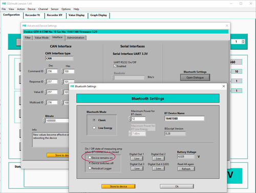This screenshot has width=256, height=193.
Task: Open the Bluetooth Settings Open Dialogue button
Action: pos(195,78)
